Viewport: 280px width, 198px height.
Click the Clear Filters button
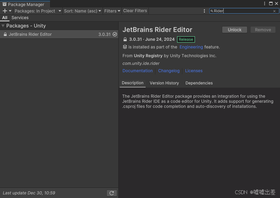[135, 11]
